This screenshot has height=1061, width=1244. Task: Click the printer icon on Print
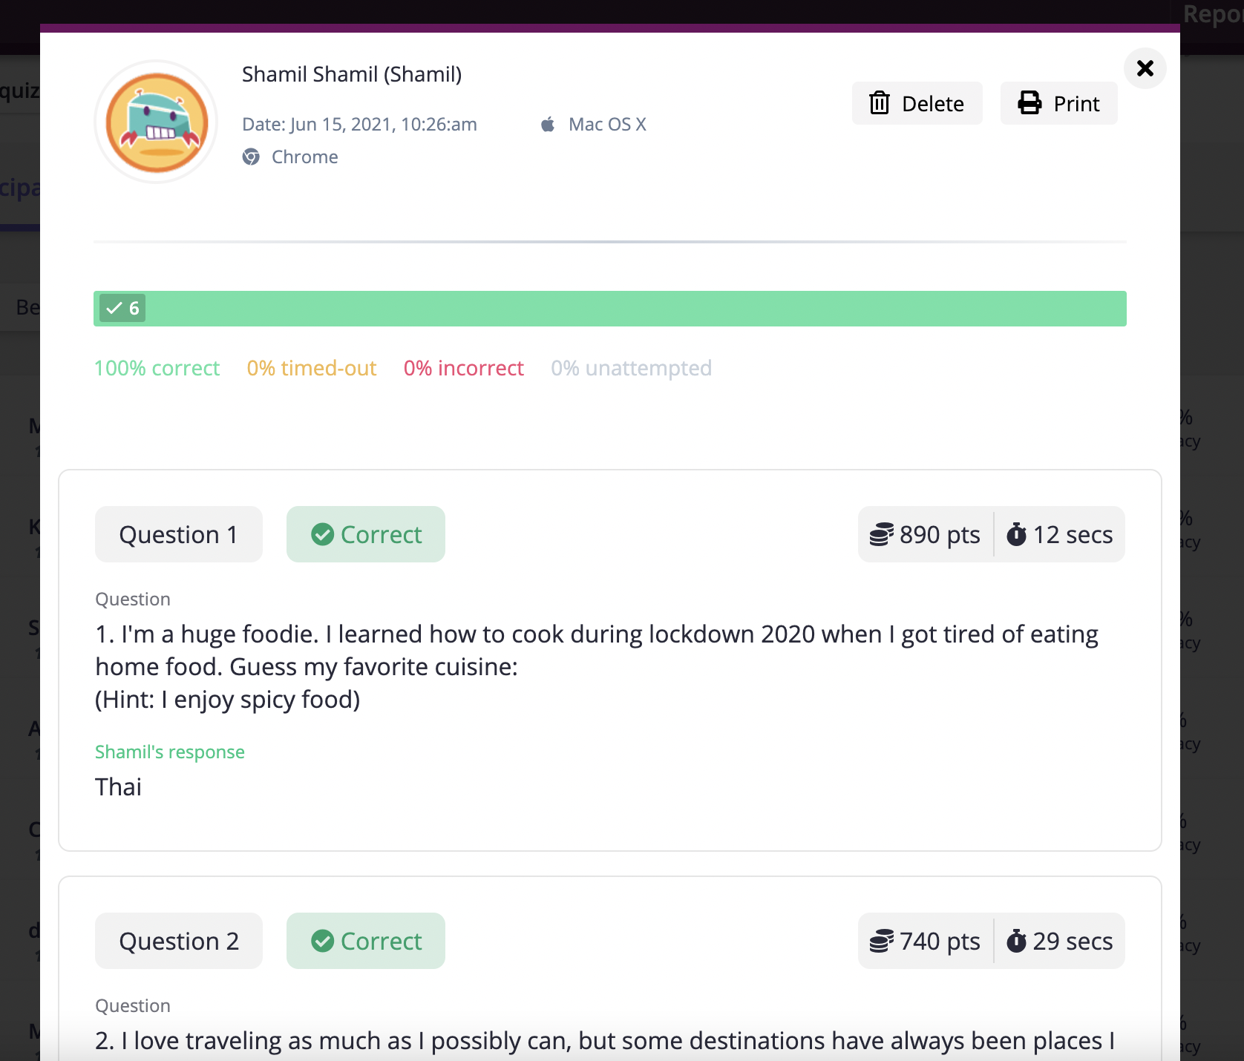pyautogui.click(x=1029, y=103)
